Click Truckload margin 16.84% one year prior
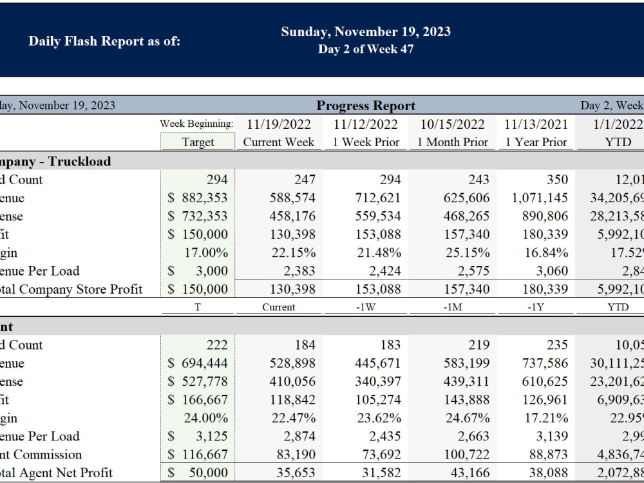The width and height of the screenshot is (644, 483). click(x=546, y=252)
